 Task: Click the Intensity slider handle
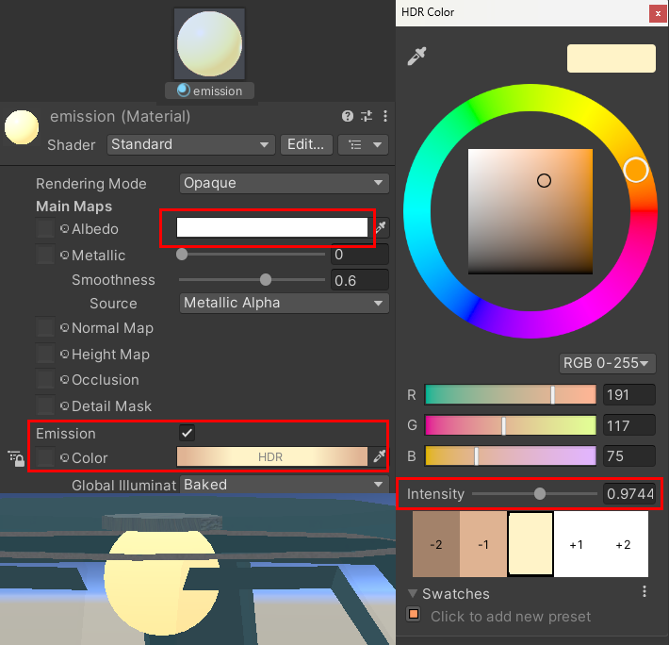539,493
